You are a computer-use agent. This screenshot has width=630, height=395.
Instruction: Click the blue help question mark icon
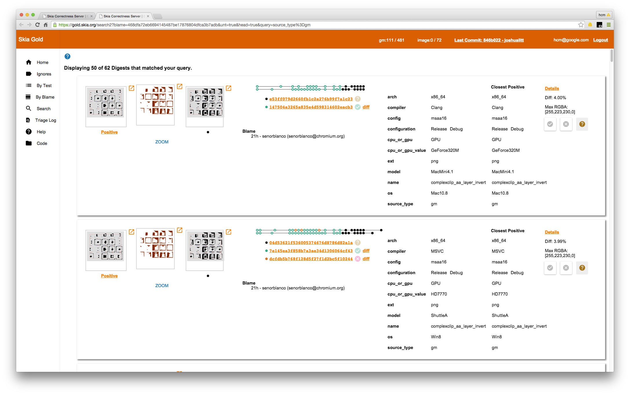click(x=67, y=56)
